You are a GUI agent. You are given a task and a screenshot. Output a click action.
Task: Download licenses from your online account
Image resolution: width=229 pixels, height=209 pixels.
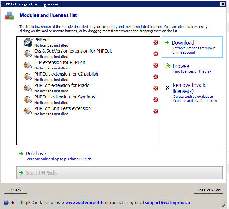[x=192, y=47]
